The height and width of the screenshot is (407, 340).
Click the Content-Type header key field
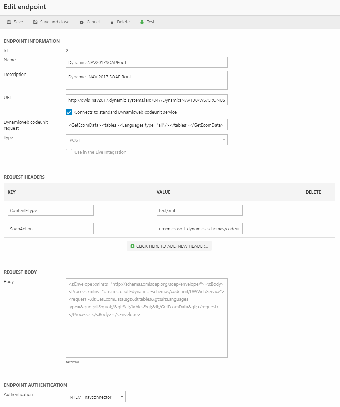[51, 210]
